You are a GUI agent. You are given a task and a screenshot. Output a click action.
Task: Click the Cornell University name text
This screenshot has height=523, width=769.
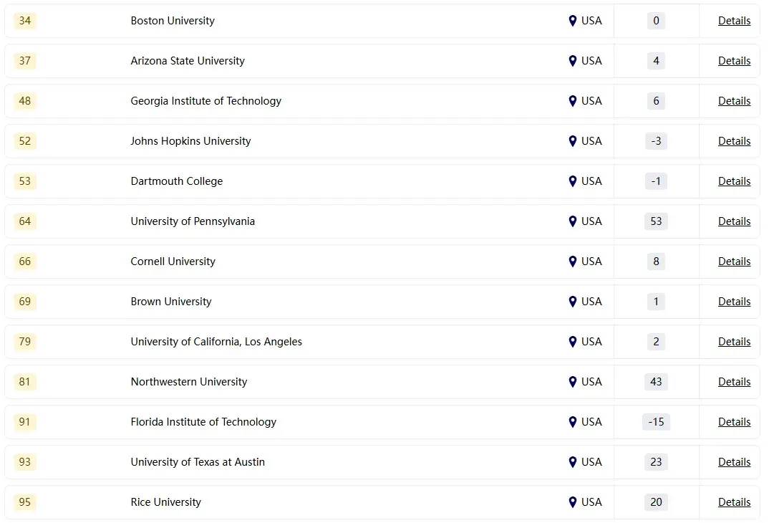173,261
